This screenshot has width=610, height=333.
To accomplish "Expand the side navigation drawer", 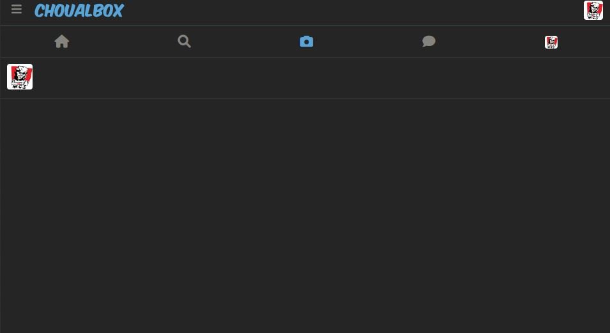I will click(17, 10).
